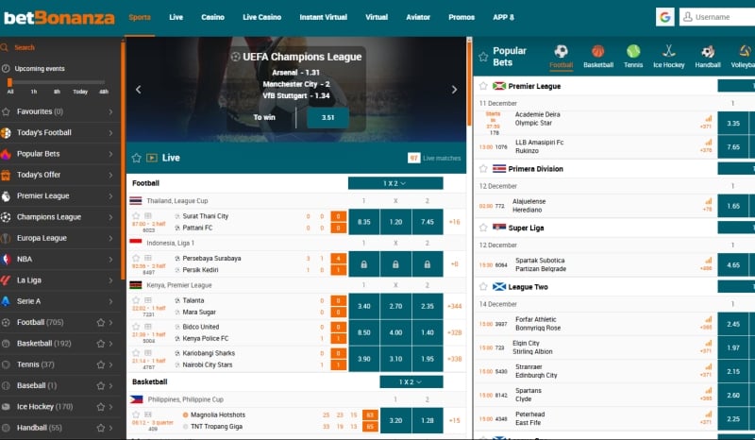This screenshot has width=755, height=440.
Task: Expand Ice Hockey (170) chevron
Action: (110, 407)
